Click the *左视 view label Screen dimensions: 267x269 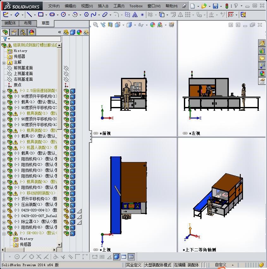point(195,133)
